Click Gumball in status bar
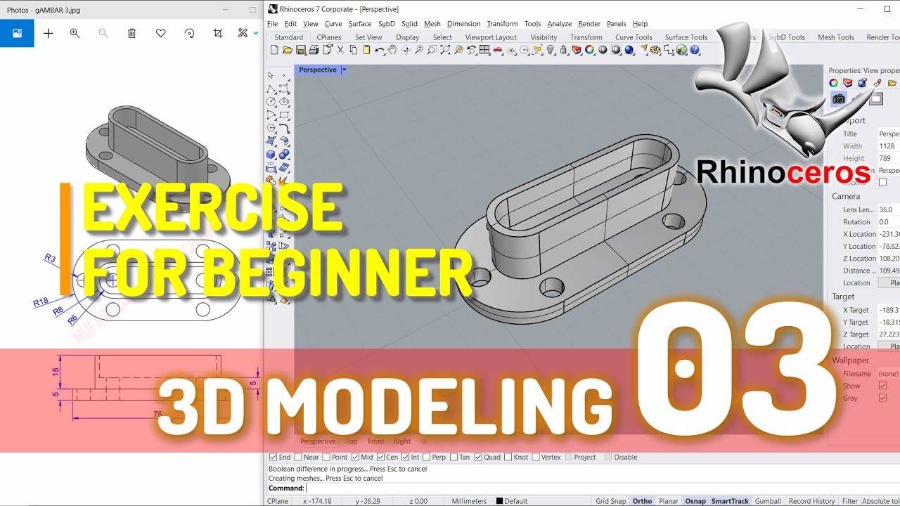 click(x=768, y=501)
